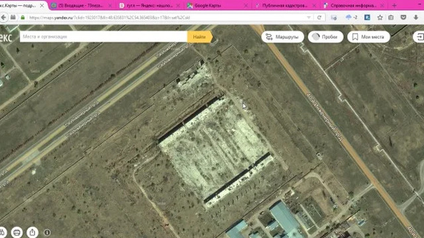
Task: Open Мои места bookmarks button
Action: (368, 37)
